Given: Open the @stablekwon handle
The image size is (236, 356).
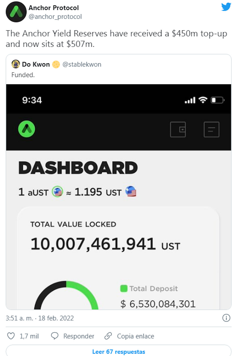Looking at the screenshot, I should pos(82,64).
